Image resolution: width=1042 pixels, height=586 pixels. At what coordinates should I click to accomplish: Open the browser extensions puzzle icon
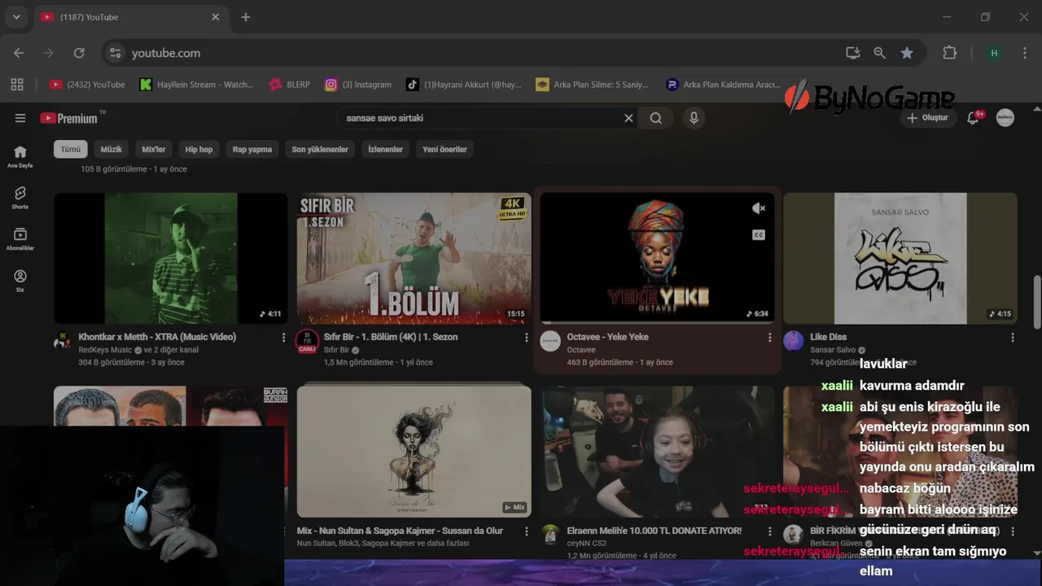pyautogui.click(x=949, y=53)
